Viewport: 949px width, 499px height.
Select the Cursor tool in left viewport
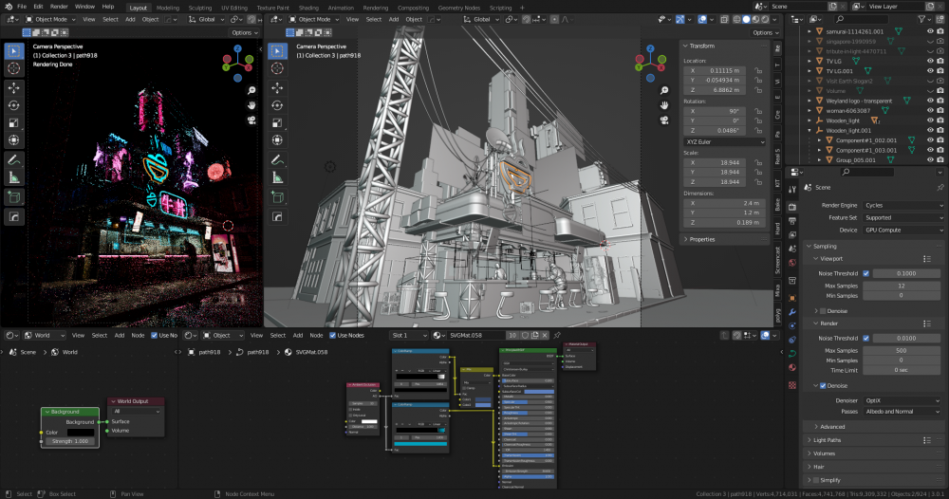tap(14, 69)
